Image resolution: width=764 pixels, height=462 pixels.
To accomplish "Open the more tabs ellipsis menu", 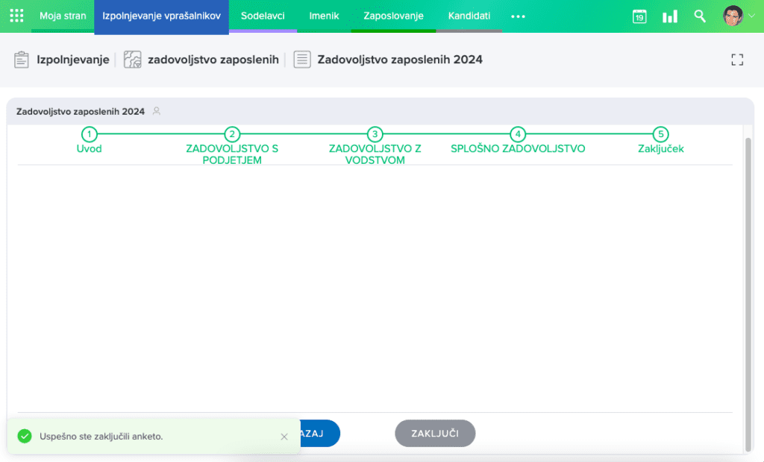I will click(x=518, y=16).
